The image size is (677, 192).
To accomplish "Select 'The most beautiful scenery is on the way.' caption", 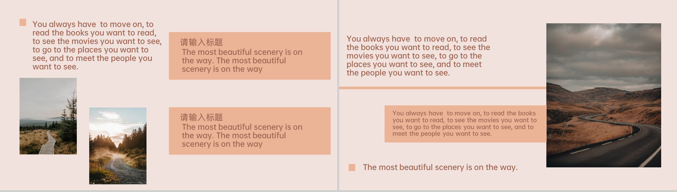I will click(x=440, y=167).
